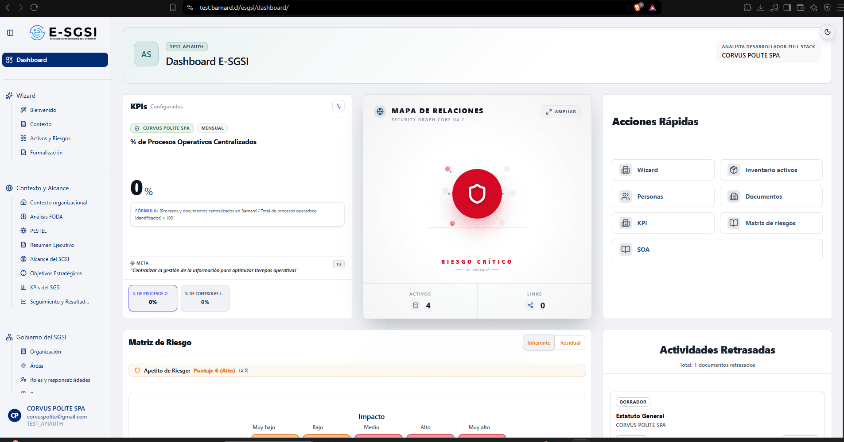Screen dimensions: 844x442
Task: Expand Gobierno del SGSI section
Action: click(41, 337)
